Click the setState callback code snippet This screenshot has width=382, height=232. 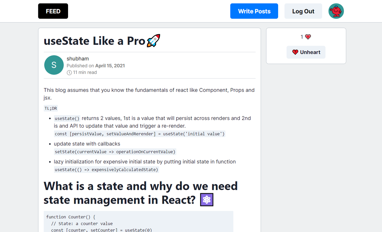click(x=115, y=151)
